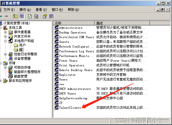Collapse the 本地用户和组 node
This screenshot has height=125, width=172.
pyautogui.click(x=5, y=41)
